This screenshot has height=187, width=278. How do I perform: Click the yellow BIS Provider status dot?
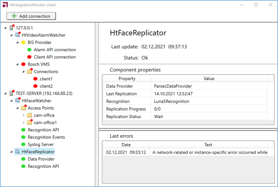coord(23,42)
